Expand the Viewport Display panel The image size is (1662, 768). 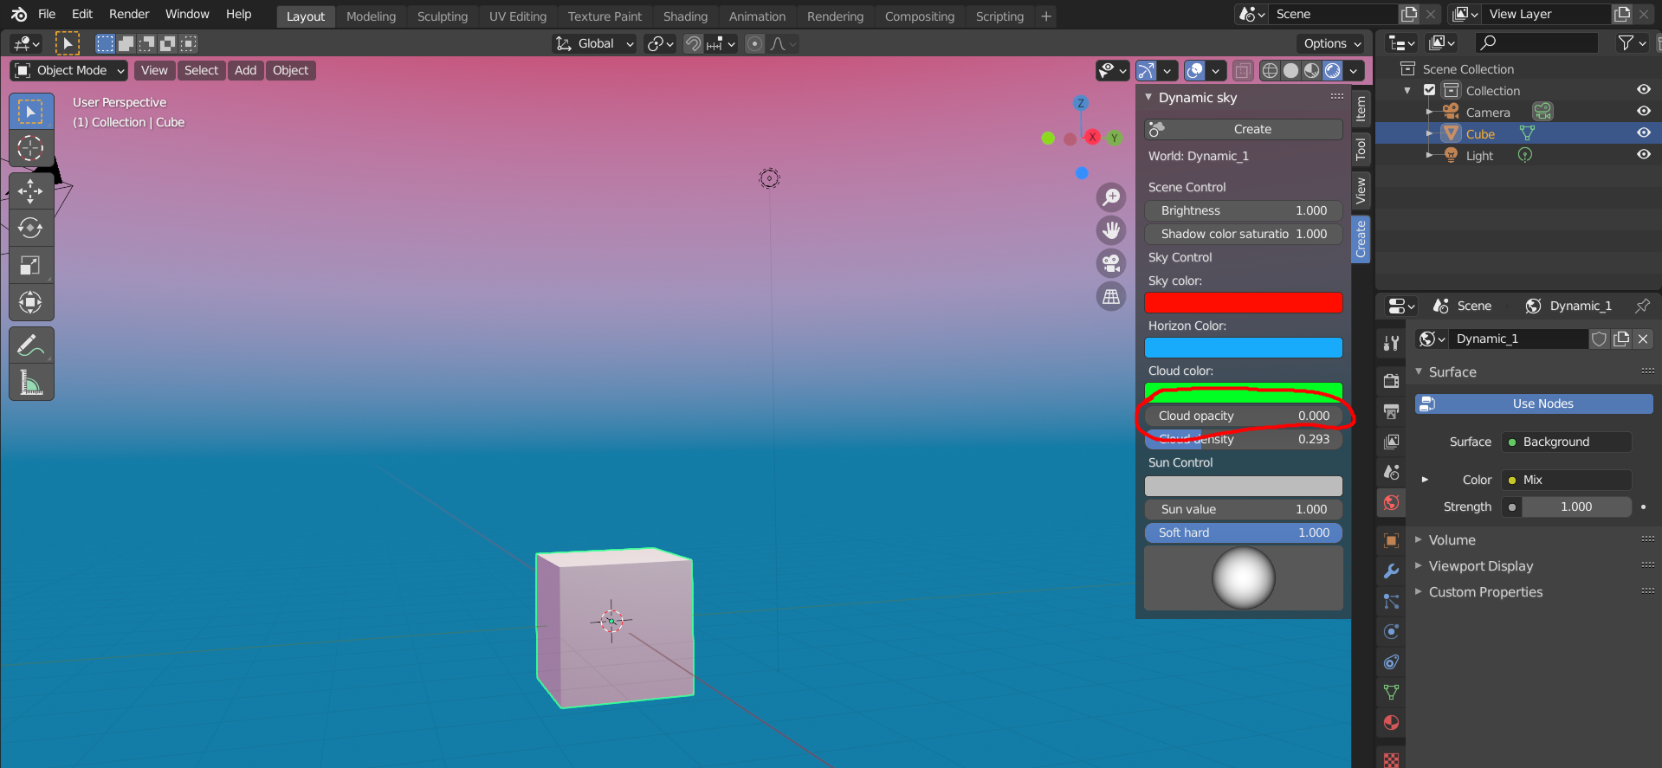click(x=1419, y=566)
